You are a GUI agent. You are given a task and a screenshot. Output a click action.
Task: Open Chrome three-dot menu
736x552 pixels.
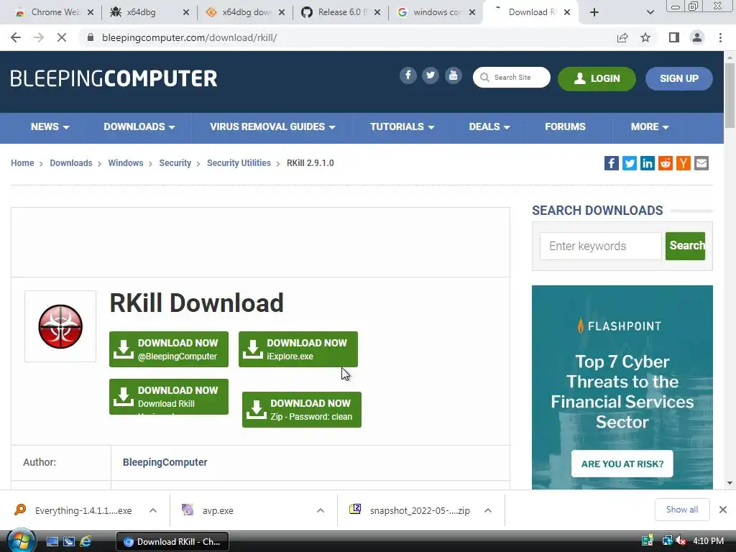pyautogui.click(x=720, y=37)
